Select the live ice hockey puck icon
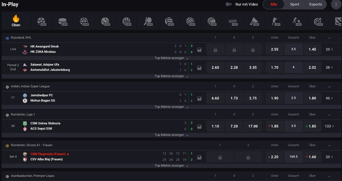Screen dimensions: 342x181 63,21
